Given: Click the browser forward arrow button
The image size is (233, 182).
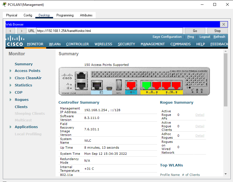Looking at the screenshot, I should [22, 31].
